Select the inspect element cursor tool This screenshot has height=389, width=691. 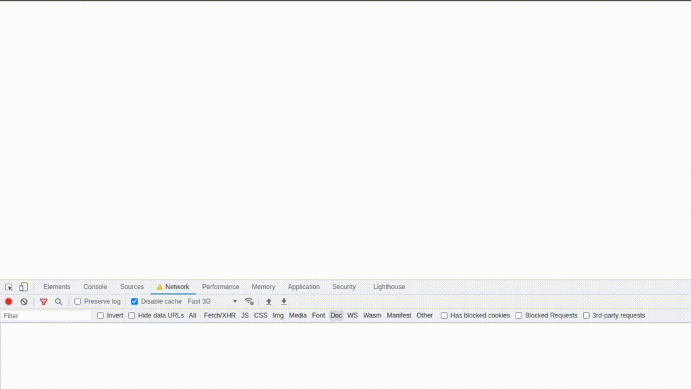coord(9,286)
